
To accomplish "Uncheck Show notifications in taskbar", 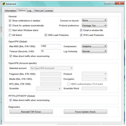I will tap(10, 21).
